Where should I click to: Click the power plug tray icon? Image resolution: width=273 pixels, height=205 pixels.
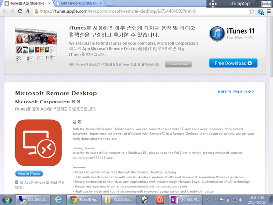228,200
